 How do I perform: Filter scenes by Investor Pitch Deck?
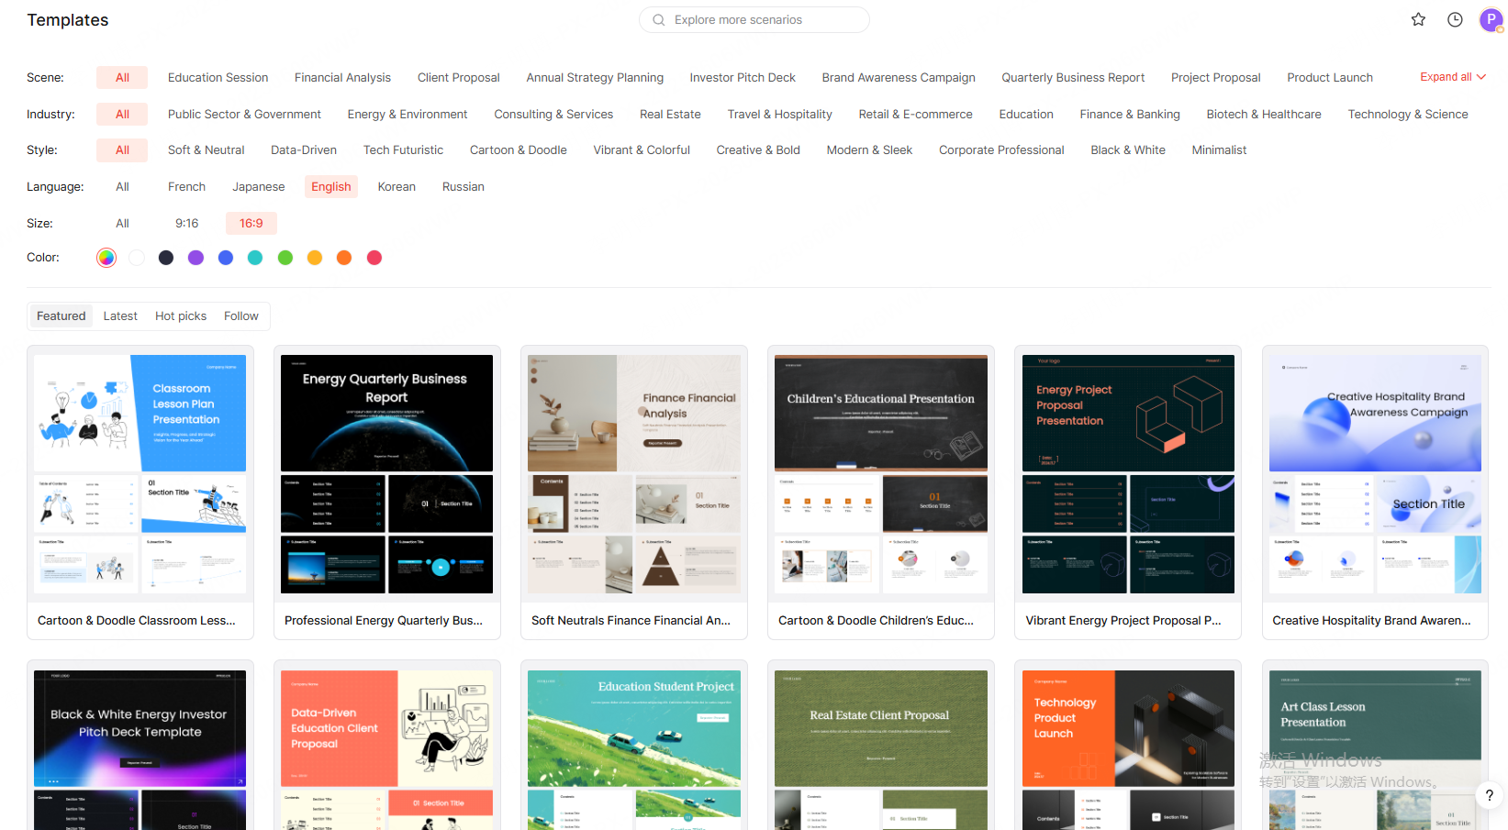click(743, 78)
